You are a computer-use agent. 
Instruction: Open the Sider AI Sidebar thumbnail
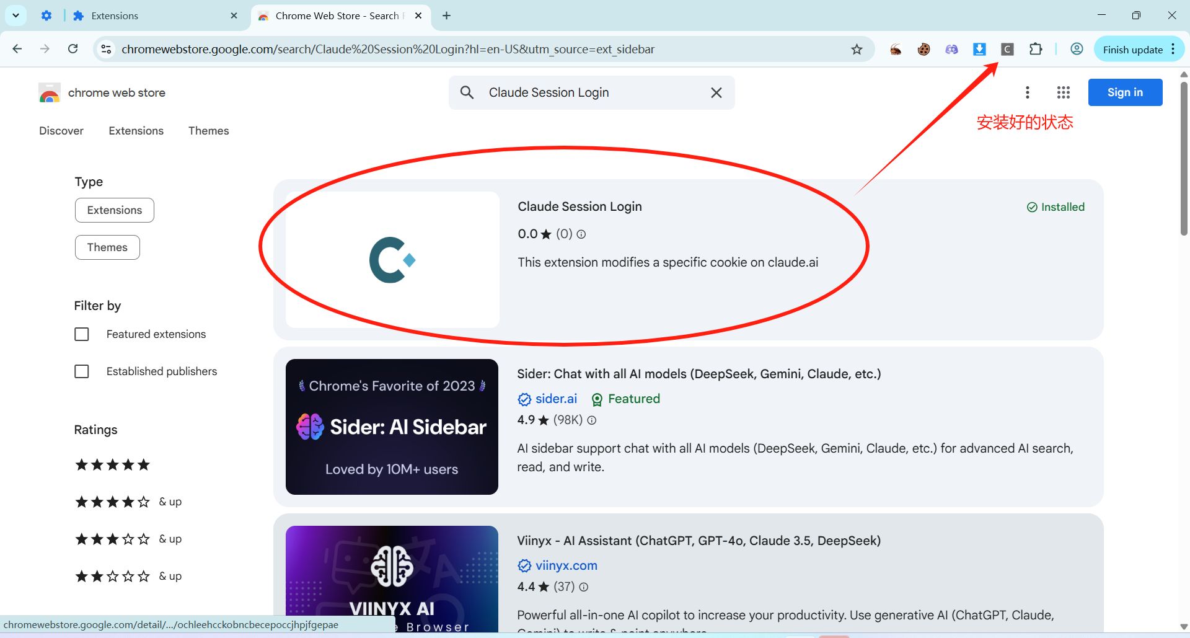pyautogui.click(x=392, y=427)
